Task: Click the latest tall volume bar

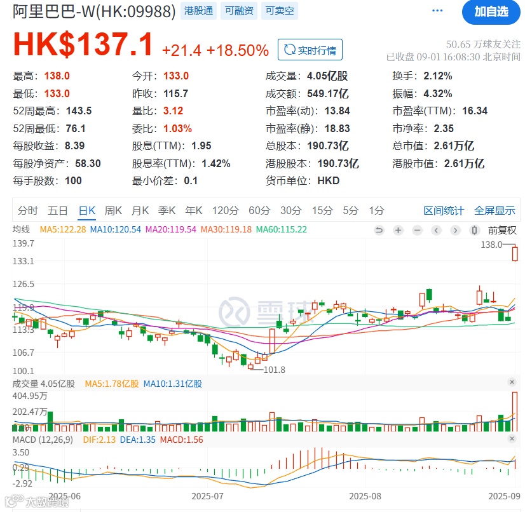Action: [515, 412]
